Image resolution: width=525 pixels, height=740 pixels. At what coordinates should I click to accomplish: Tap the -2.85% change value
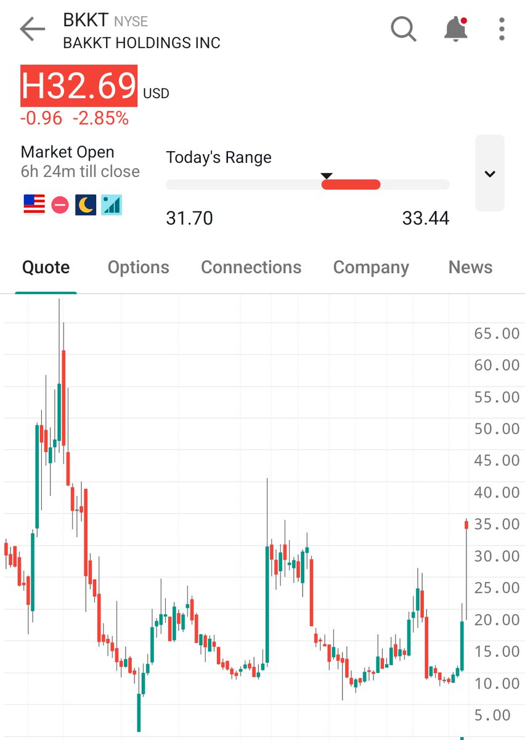pyautogui.click(x=100, y=118)
